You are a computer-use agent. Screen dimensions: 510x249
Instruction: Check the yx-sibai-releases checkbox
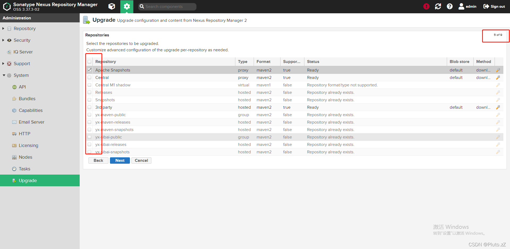tap(90, 145)
